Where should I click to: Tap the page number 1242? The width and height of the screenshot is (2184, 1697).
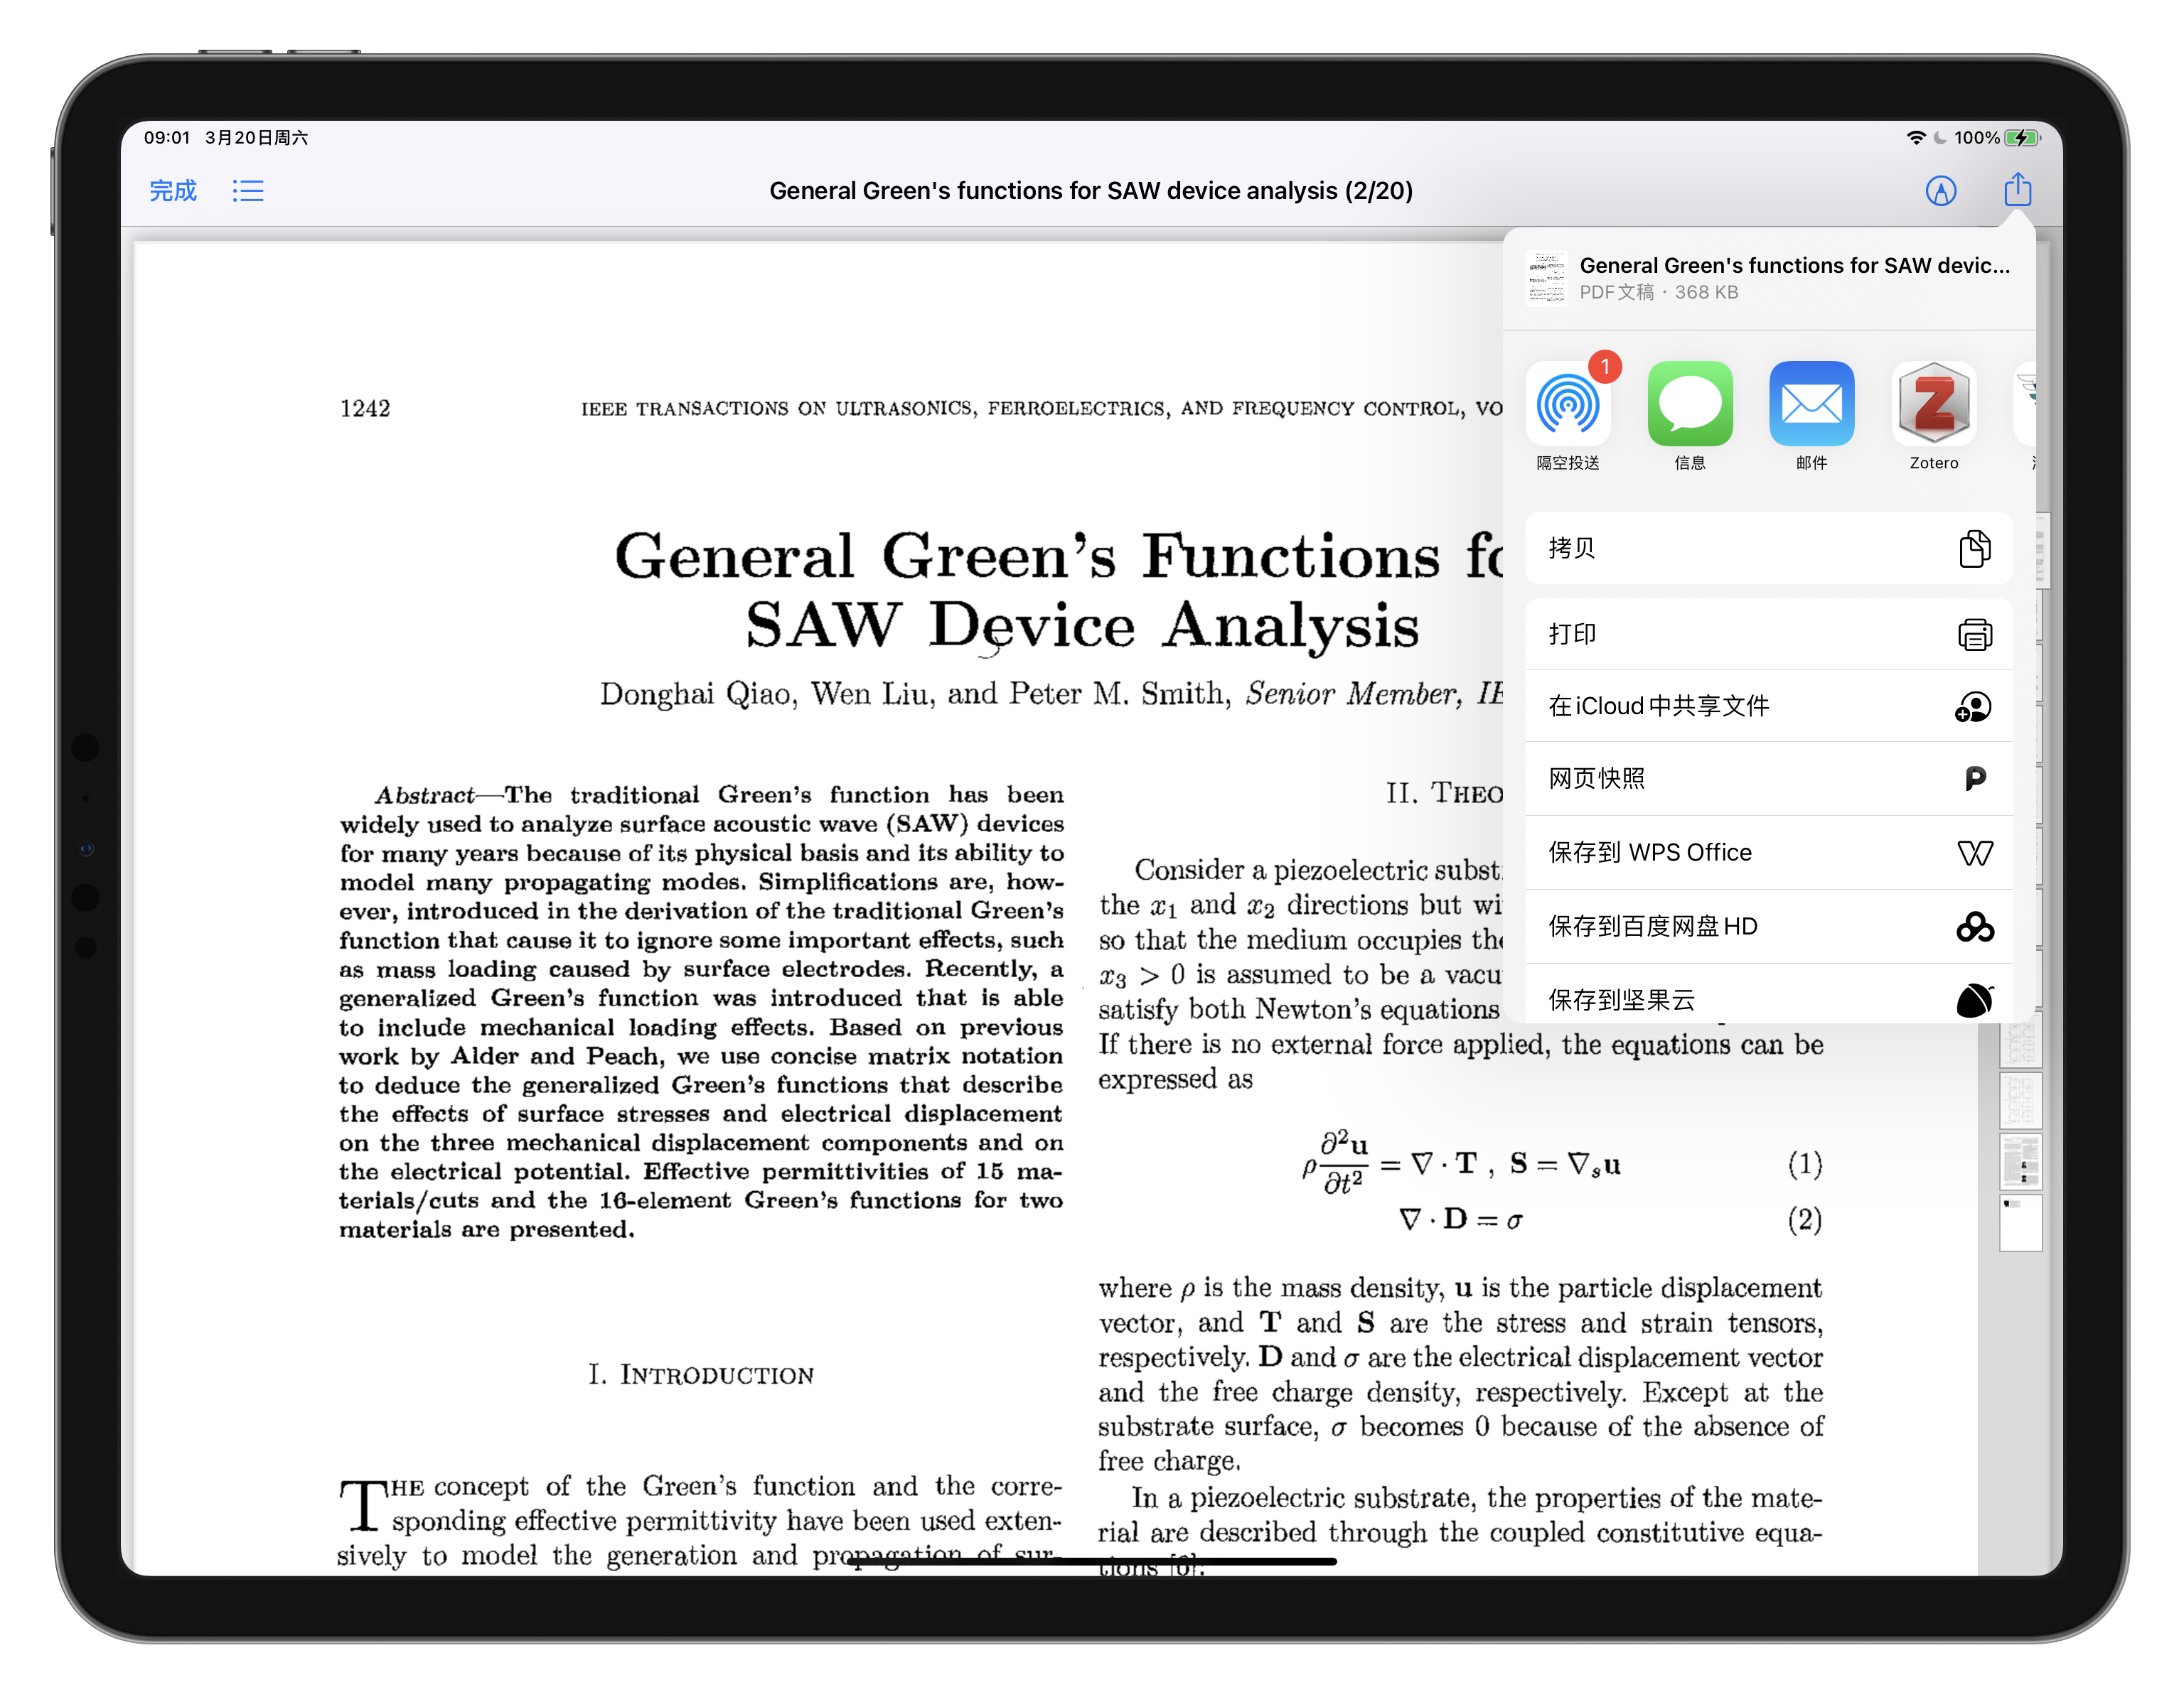(365, 409)
